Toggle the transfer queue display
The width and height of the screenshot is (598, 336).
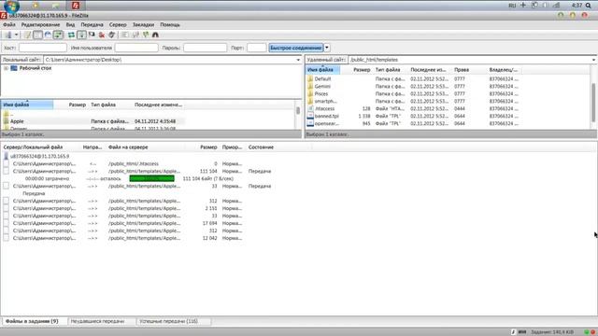[x=58, y=35]
